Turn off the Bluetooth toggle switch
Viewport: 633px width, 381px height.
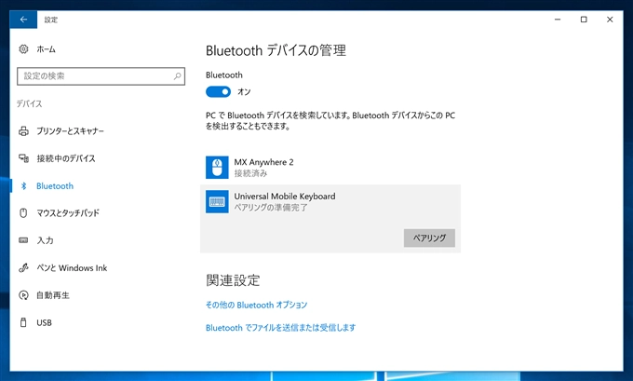[x=218, y=91]
